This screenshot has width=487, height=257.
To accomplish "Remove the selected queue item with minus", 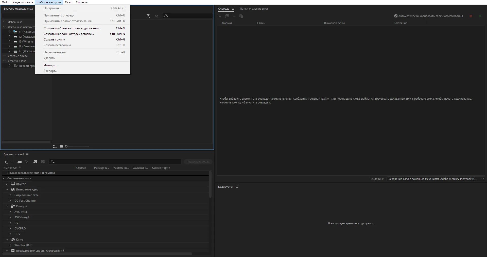I will click(x=234, y=16).
